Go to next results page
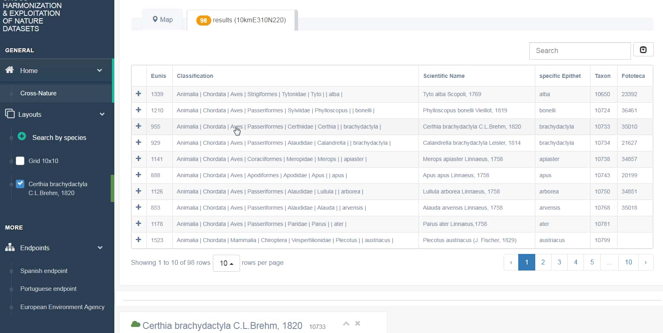Image resolution: width=663 pixels, height=333 pixels. [646, 262]
